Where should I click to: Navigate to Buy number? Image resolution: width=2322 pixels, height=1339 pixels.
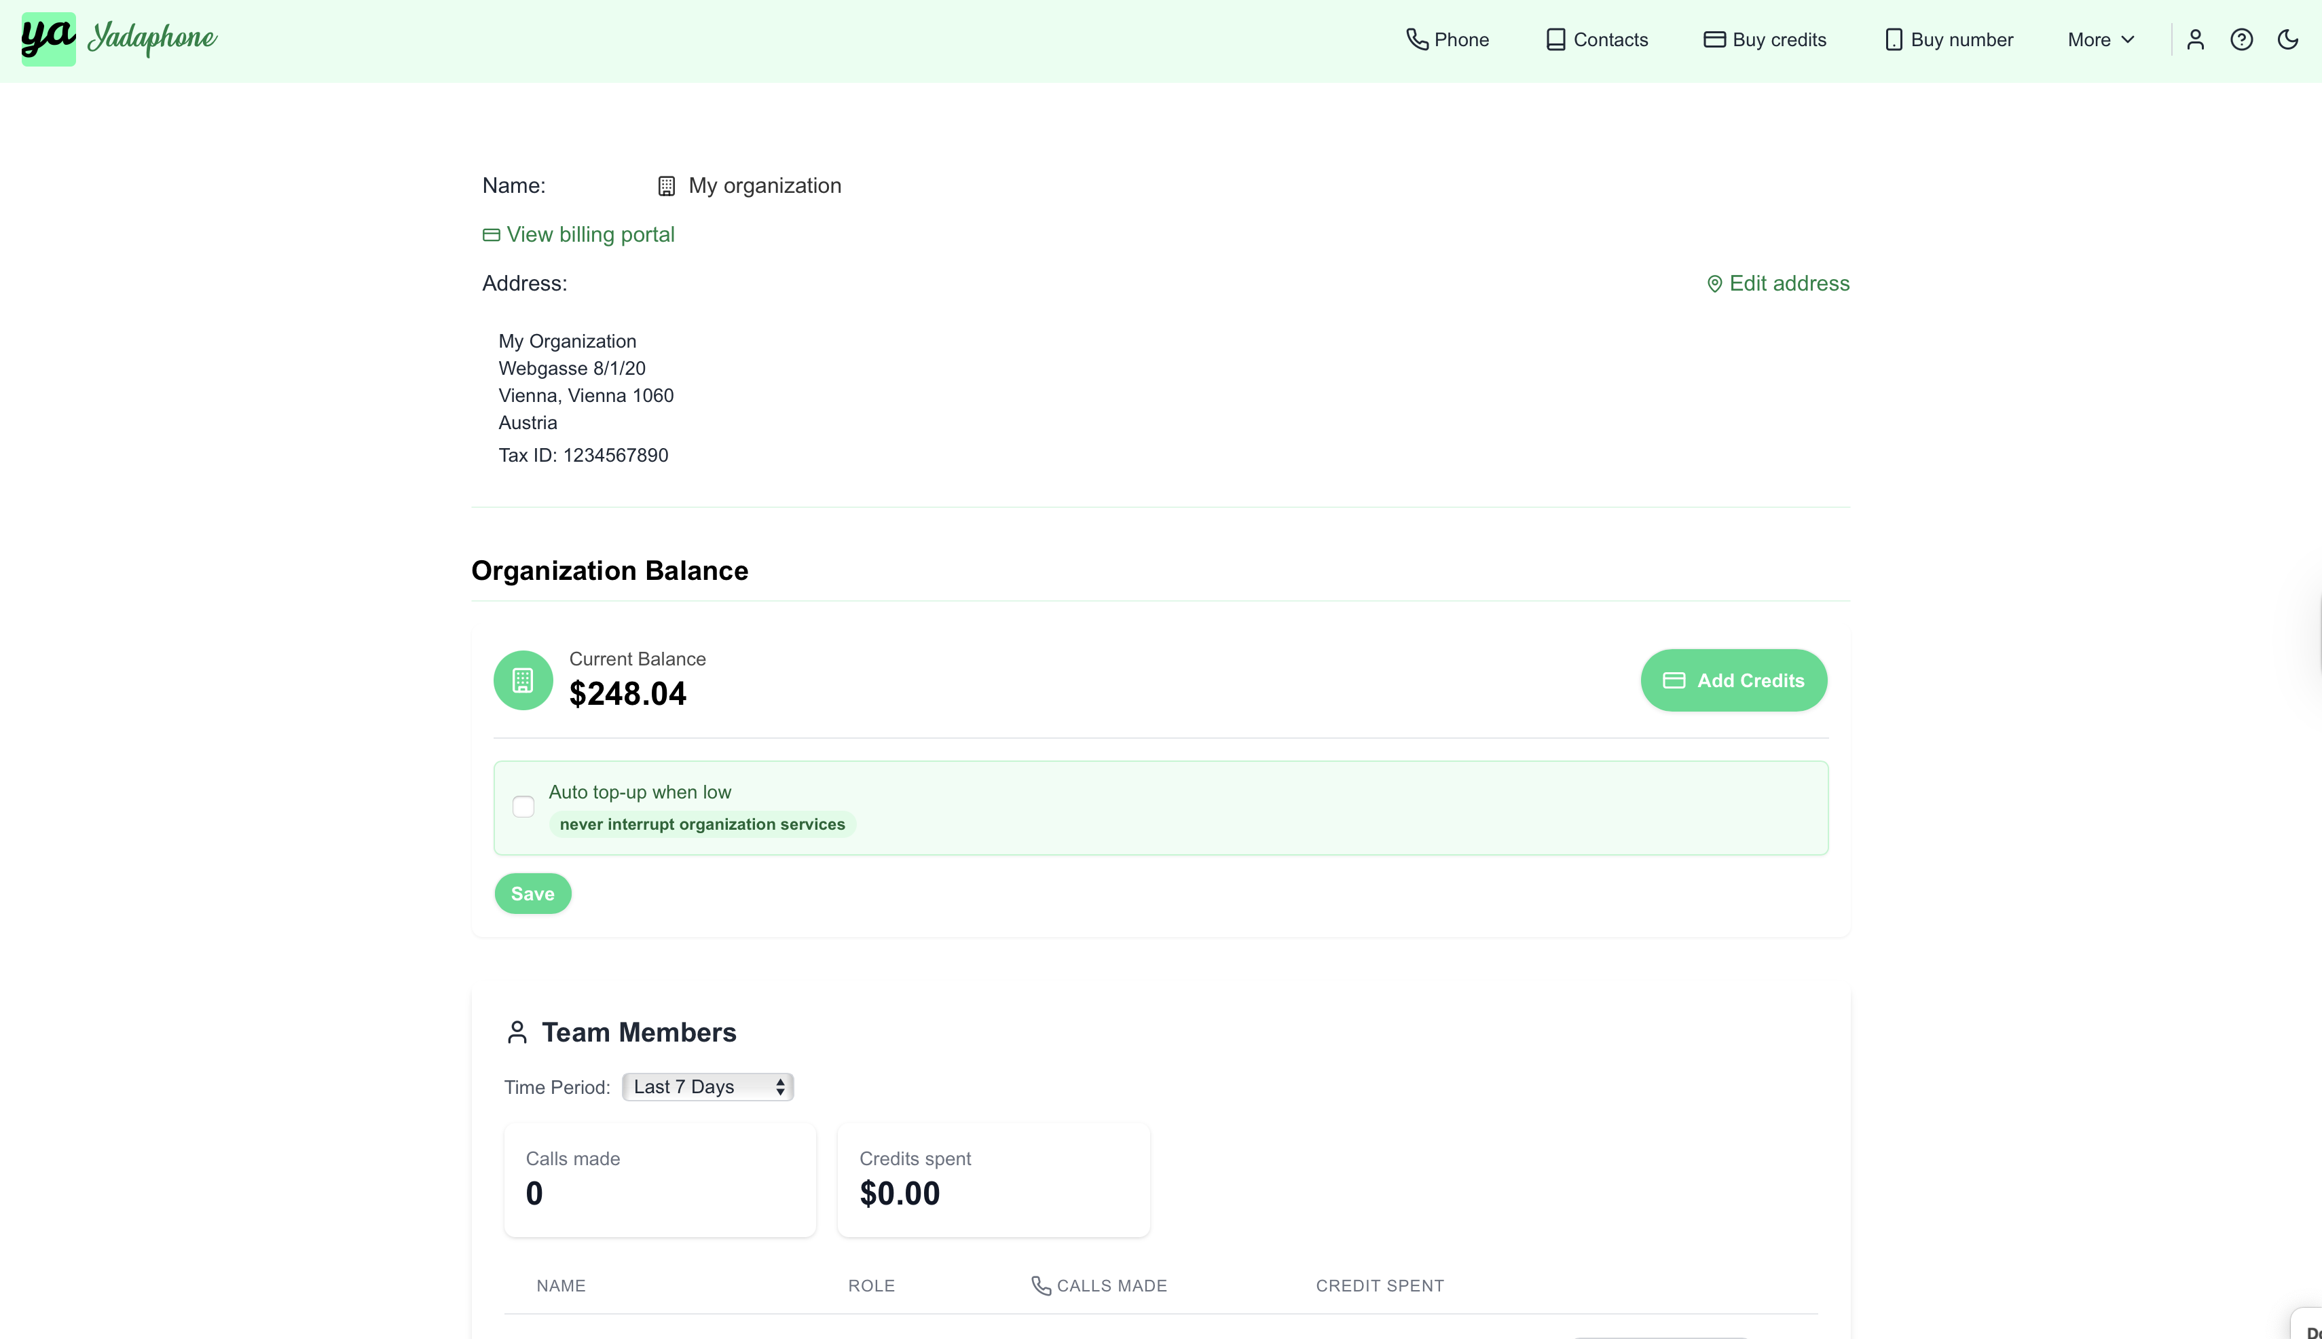tap(1949, 39)
